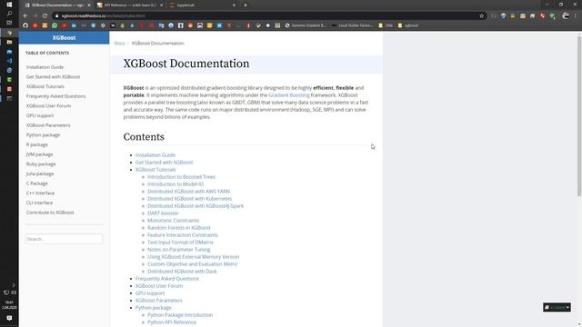Open DART booster link
Viewport: 582px width, 327px height.
pyautogui.click(x=163, y=213)
